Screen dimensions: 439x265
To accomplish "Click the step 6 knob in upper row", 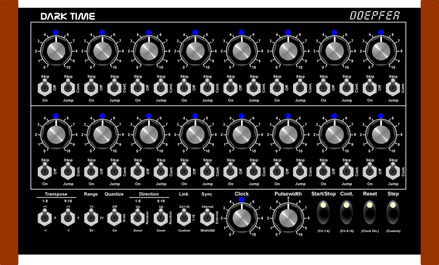I will tap(288, 51).
